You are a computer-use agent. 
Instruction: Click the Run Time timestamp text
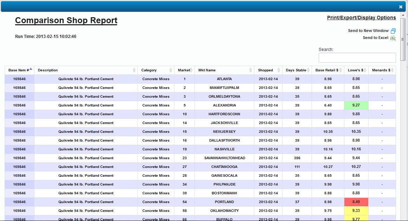(x=46, y=37)
